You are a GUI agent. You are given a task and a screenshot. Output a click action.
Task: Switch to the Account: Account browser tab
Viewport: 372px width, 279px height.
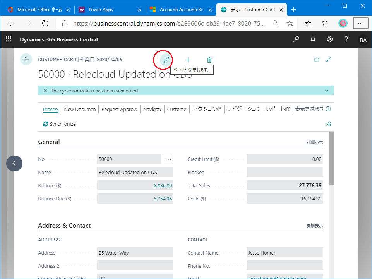point(181,10)
